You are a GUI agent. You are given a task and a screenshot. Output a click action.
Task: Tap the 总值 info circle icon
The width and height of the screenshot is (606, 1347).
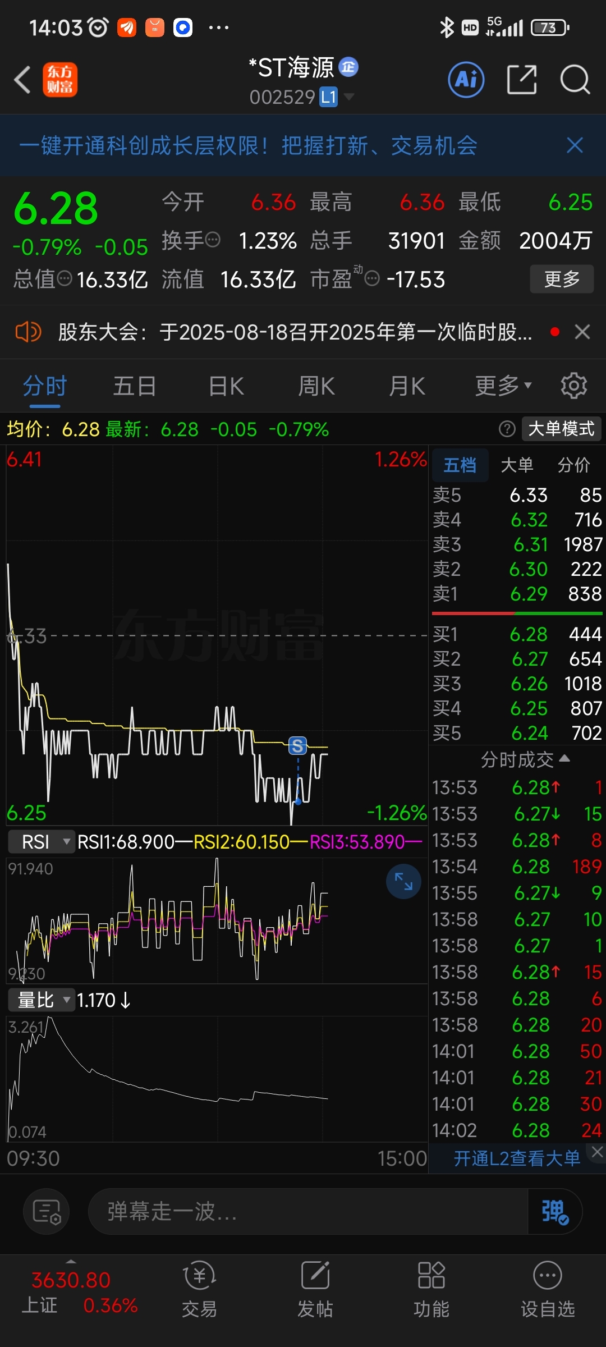click(x=65, y=278)
